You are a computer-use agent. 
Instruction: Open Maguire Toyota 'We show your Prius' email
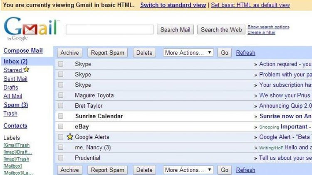[x=285, y=95]
